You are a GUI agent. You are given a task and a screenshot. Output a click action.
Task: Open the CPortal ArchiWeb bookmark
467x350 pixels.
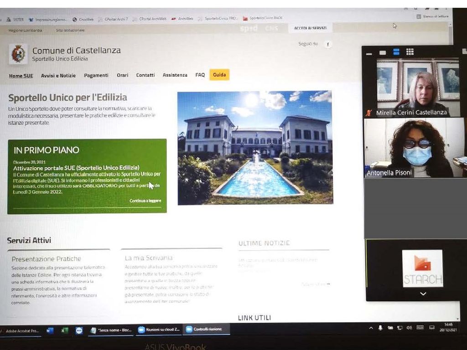(150, 19)
